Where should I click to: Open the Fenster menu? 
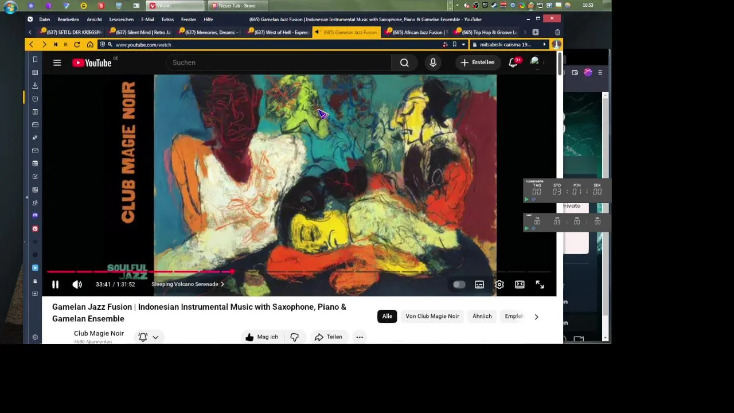189,20
